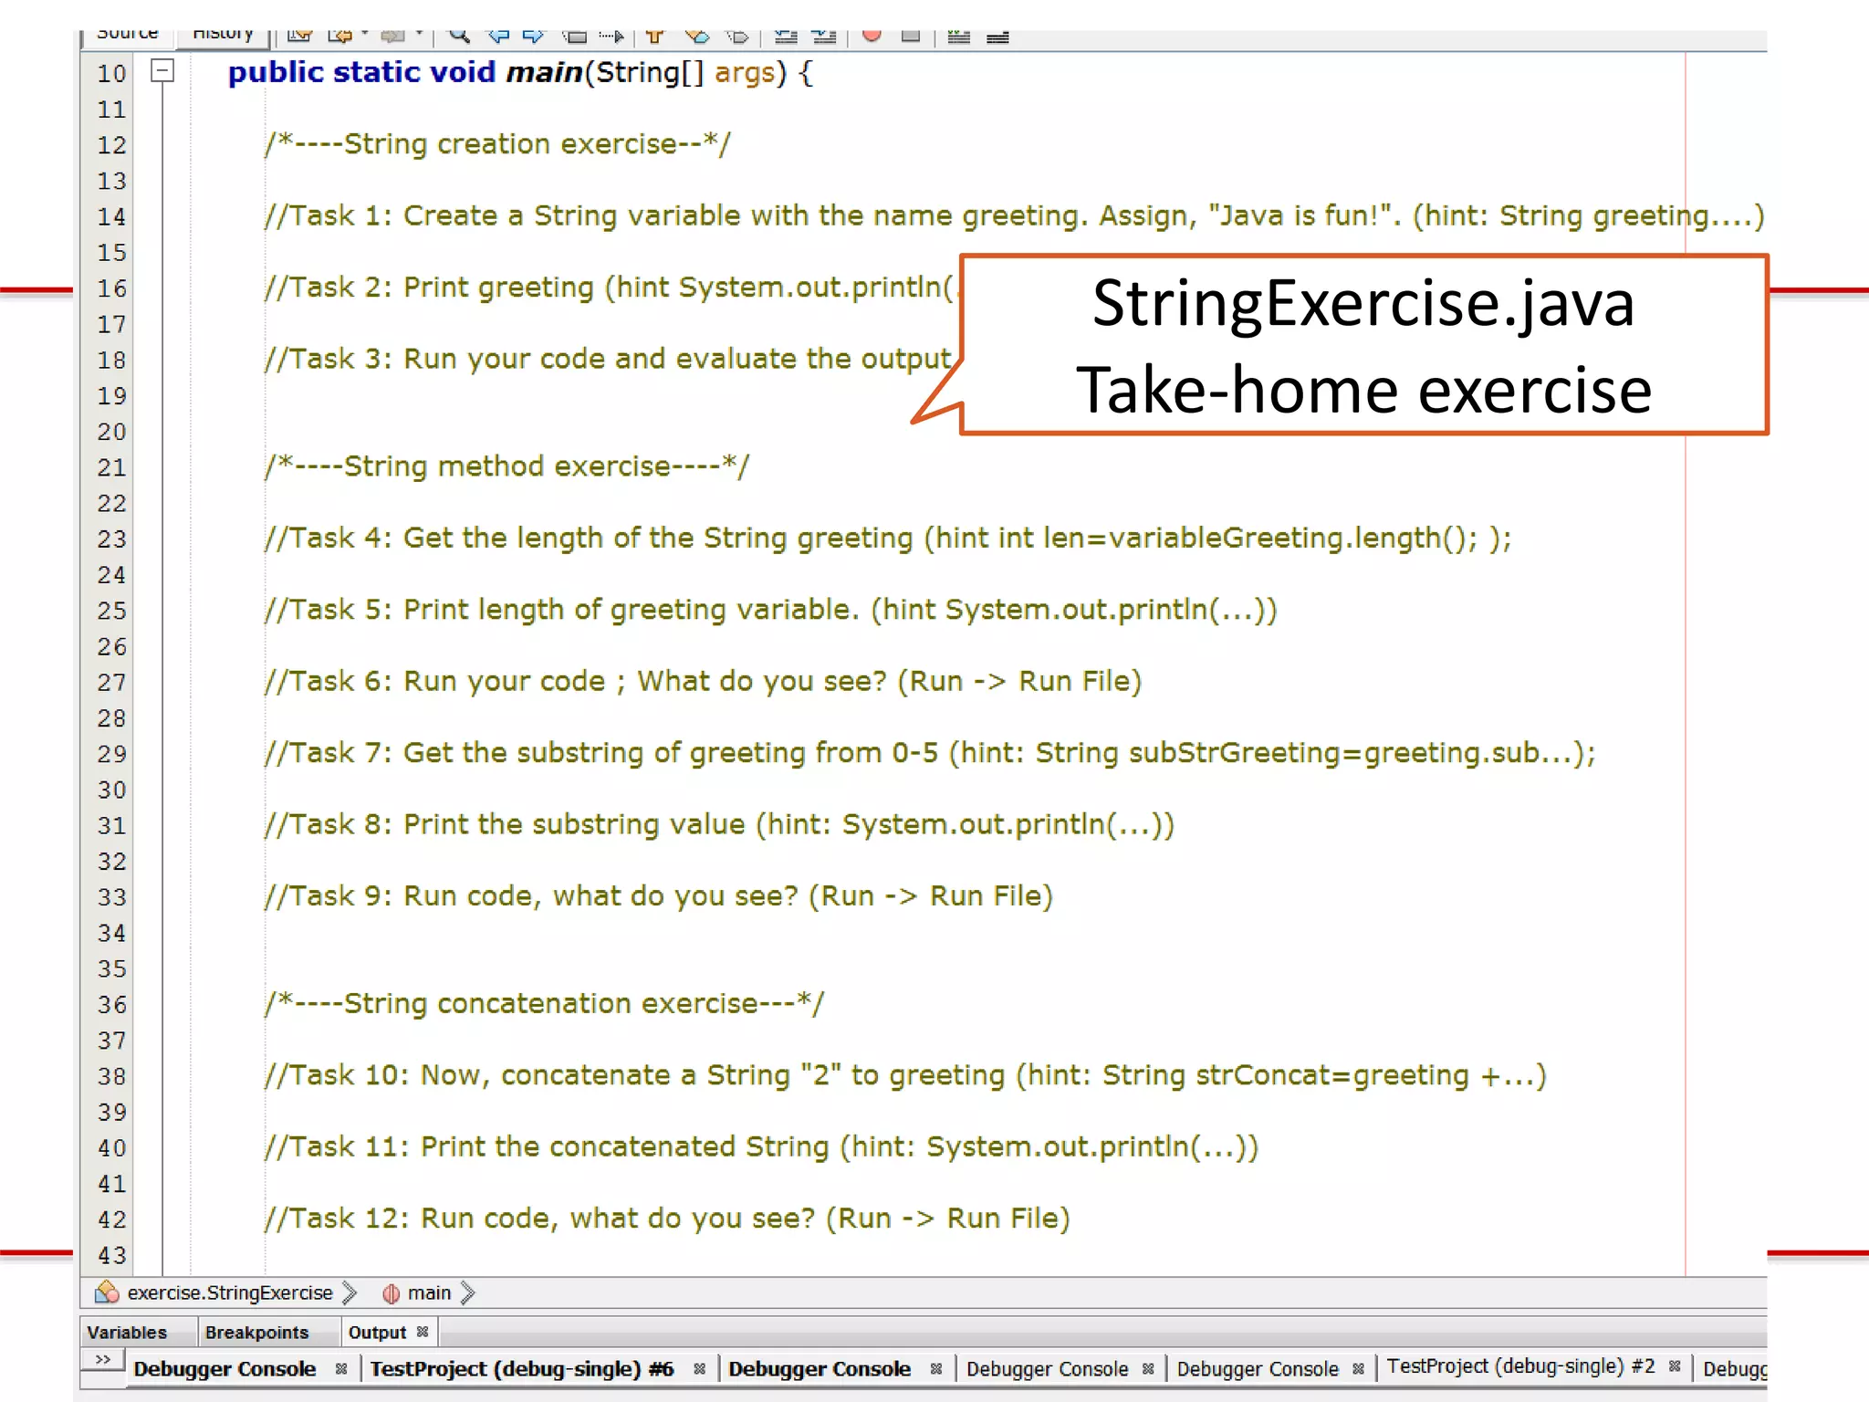
Task: Select exercise.StringExercise breadcrumb
Action: point(230,1292)
